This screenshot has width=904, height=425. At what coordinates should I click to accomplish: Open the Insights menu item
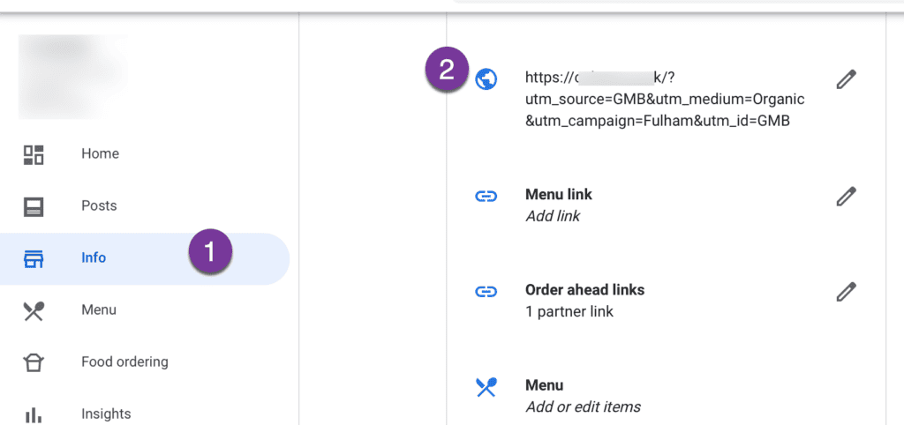point(106,414)
